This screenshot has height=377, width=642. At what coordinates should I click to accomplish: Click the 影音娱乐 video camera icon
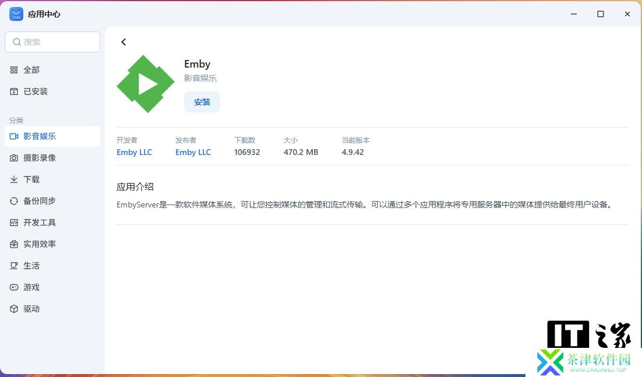[x=14, y=136]
